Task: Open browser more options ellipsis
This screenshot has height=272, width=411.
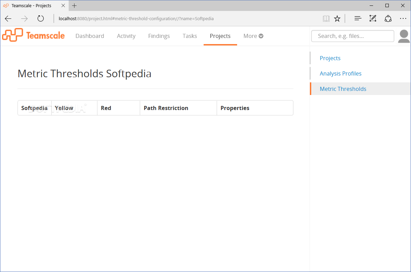Action: tap(403, 18)
